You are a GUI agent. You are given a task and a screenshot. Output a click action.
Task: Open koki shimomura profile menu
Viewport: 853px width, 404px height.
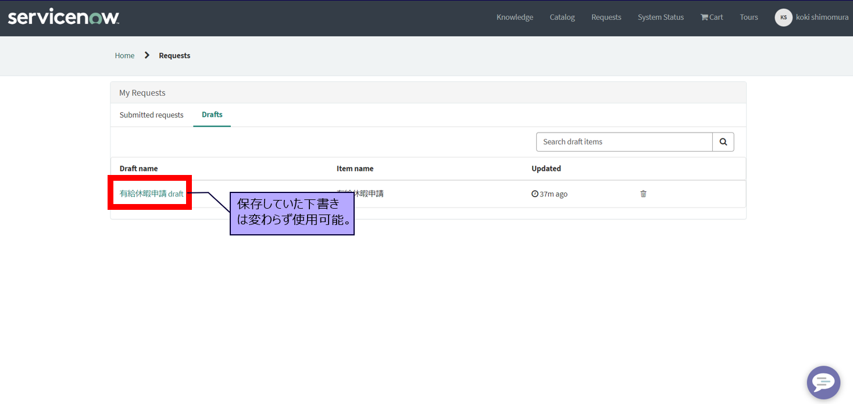coord(822,17)
